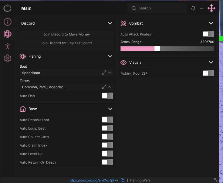Click the unfilled grey part of the Attack Range track
The image size is (223, 183).
tap(187, 49)
